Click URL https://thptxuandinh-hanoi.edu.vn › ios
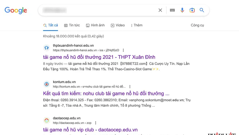The image size is (239, 135). click(86, 50)
